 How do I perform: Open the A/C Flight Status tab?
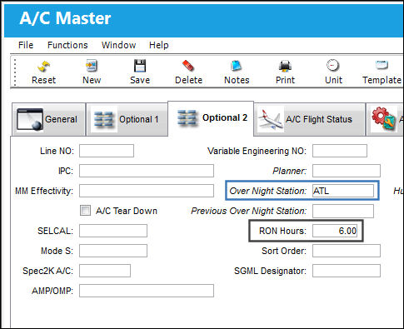pos(310,119)
